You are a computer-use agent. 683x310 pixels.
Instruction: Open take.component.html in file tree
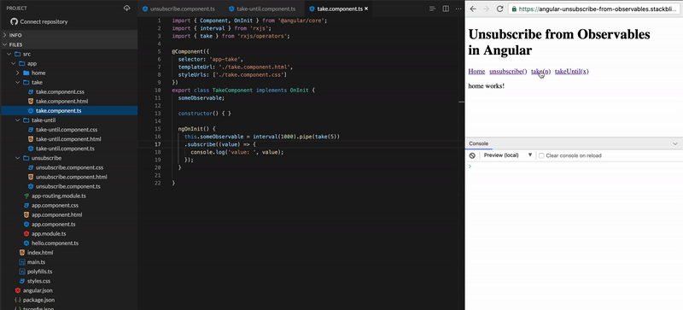[x=61, y=101]
